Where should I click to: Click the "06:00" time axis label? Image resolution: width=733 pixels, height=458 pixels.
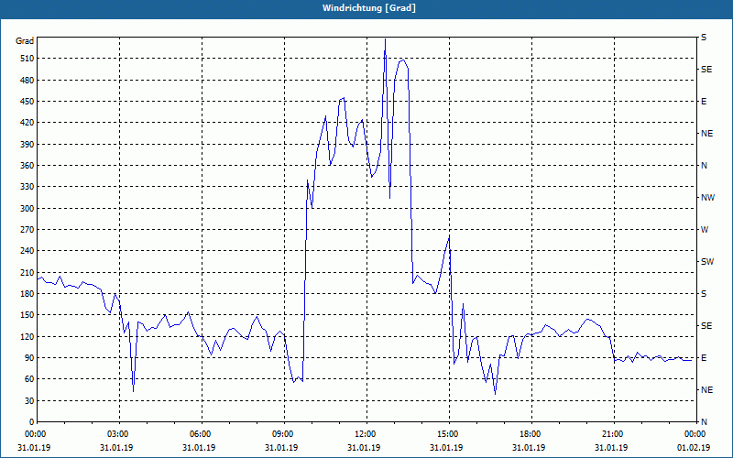coord(202,434)
